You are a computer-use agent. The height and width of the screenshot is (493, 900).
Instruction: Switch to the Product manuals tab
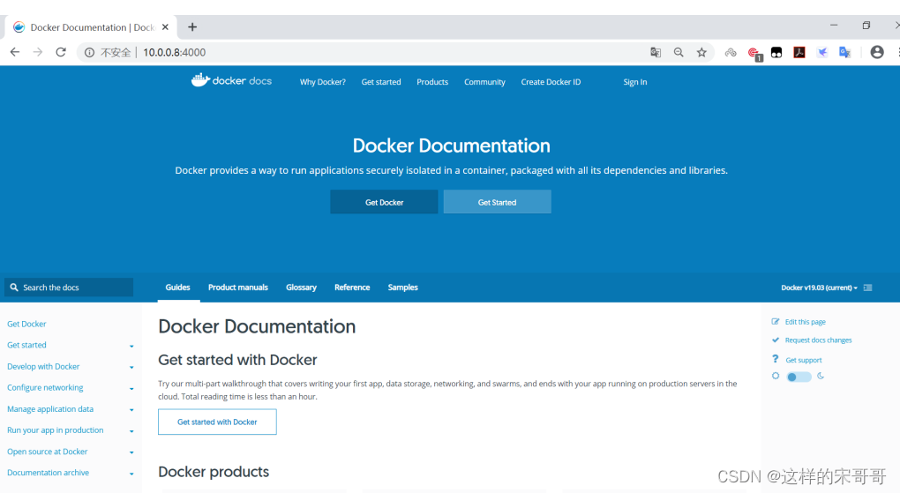(237, 287)
